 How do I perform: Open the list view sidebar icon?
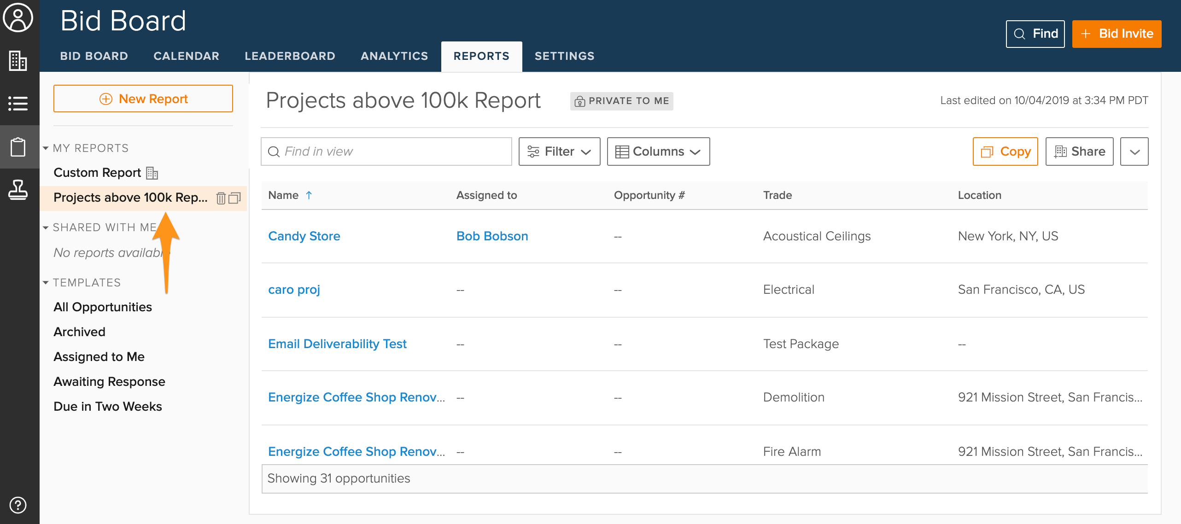point(18,103)
